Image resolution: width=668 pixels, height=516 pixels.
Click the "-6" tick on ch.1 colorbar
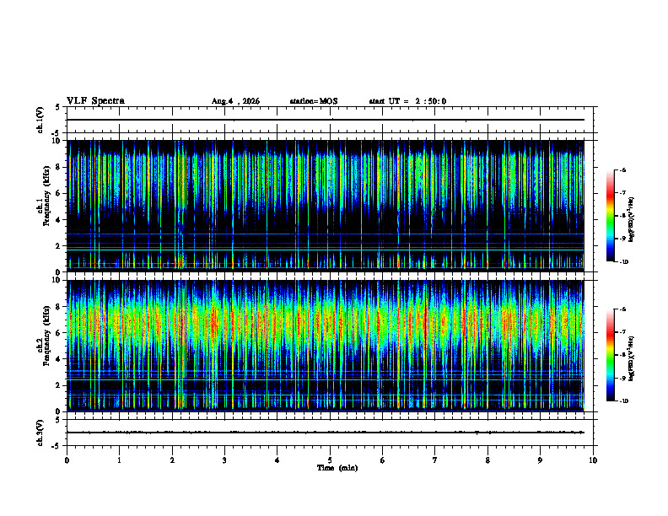pos(622,169)
